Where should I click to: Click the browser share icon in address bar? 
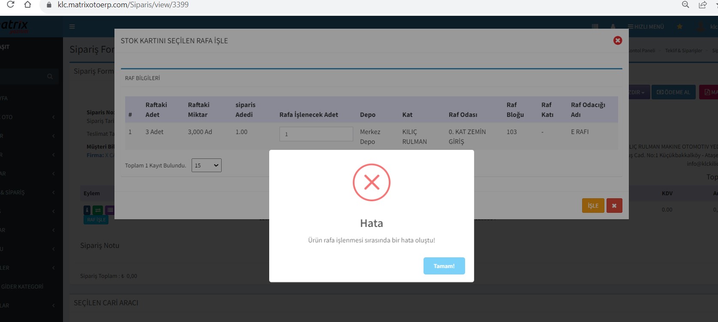[703, 5]
